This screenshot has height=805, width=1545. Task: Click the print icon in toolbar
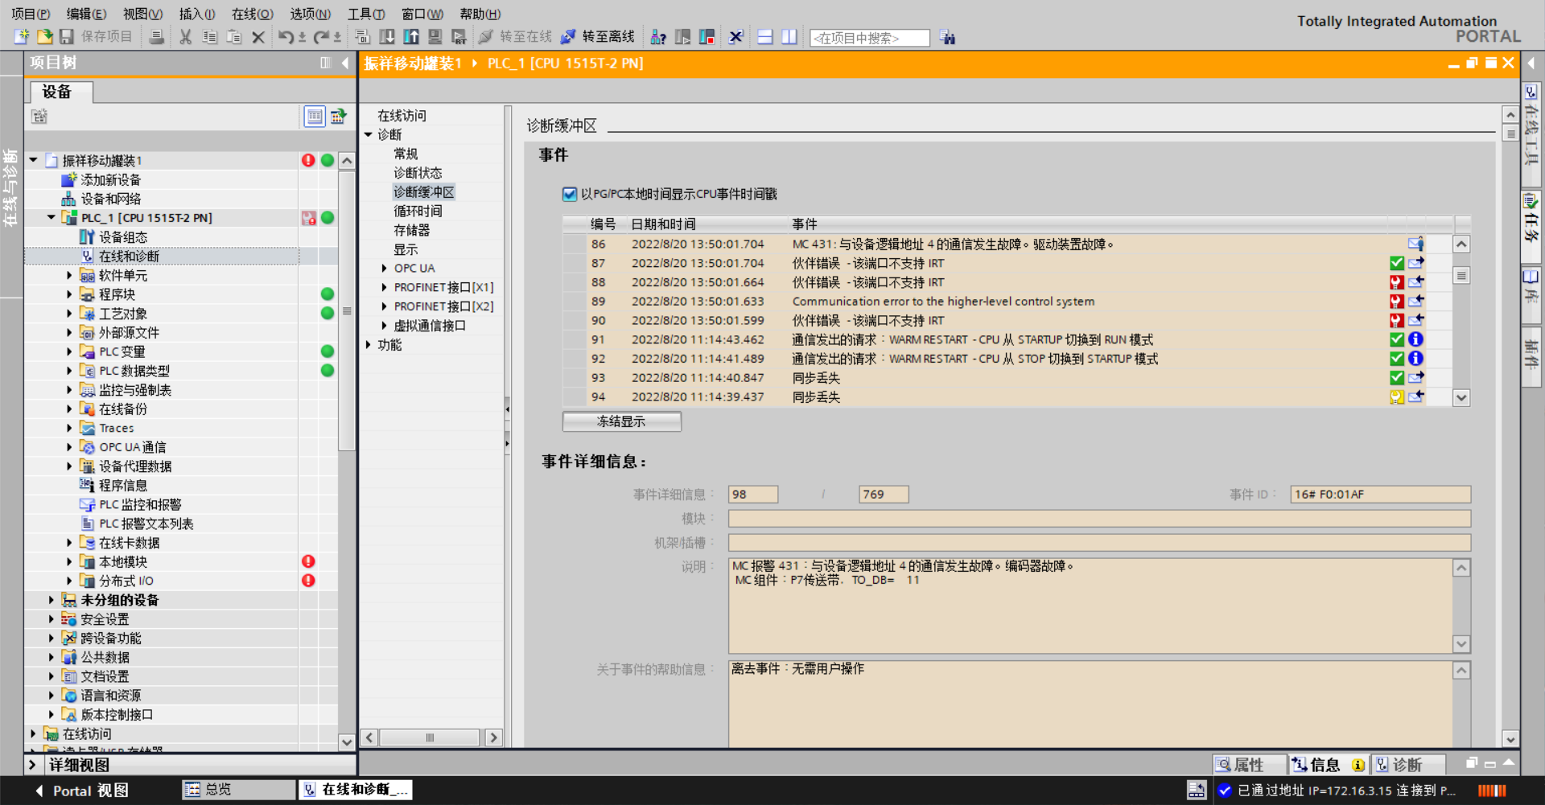[x=157, y=37]
